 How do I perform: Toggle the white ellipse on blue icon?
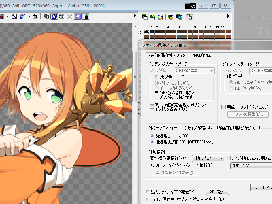[78, 16]
